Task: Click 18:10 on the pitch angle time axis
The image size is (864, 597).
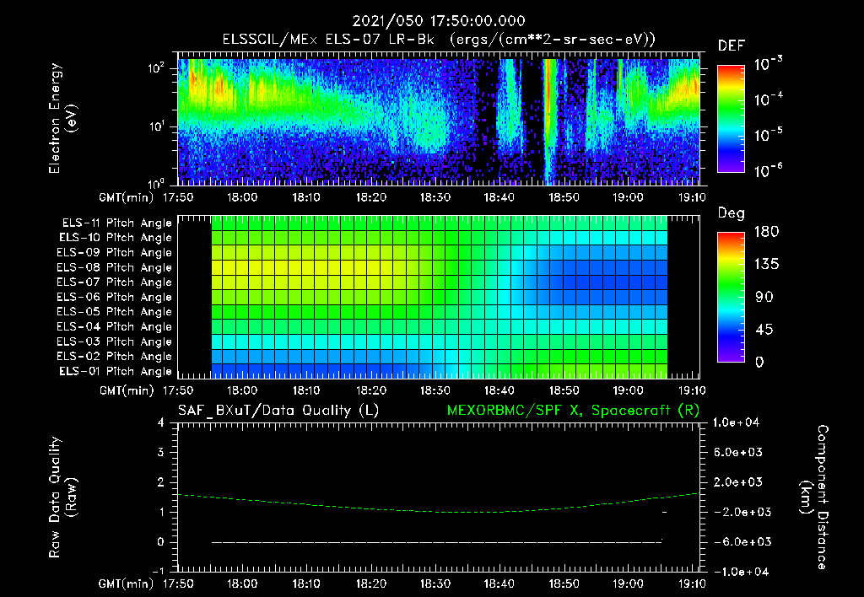Action: [x=306, y=390]
